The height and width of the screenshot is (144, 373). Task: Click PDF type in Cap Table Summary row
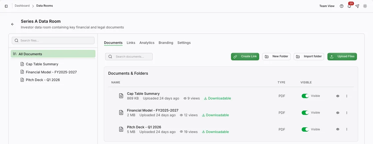282,96
